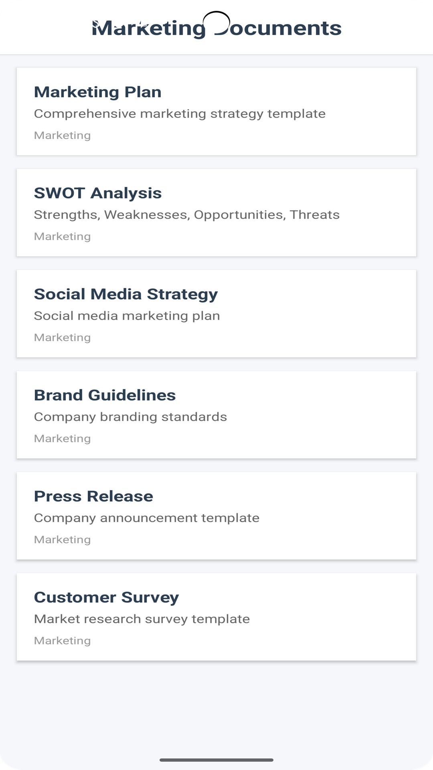Viewport: 433px width, 770px height.
Task: Tap Marketing tag on Press Release card
Action: (63, 540)
